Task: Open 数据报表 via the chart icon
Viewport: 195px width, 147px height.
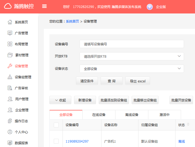Action: 10,143
